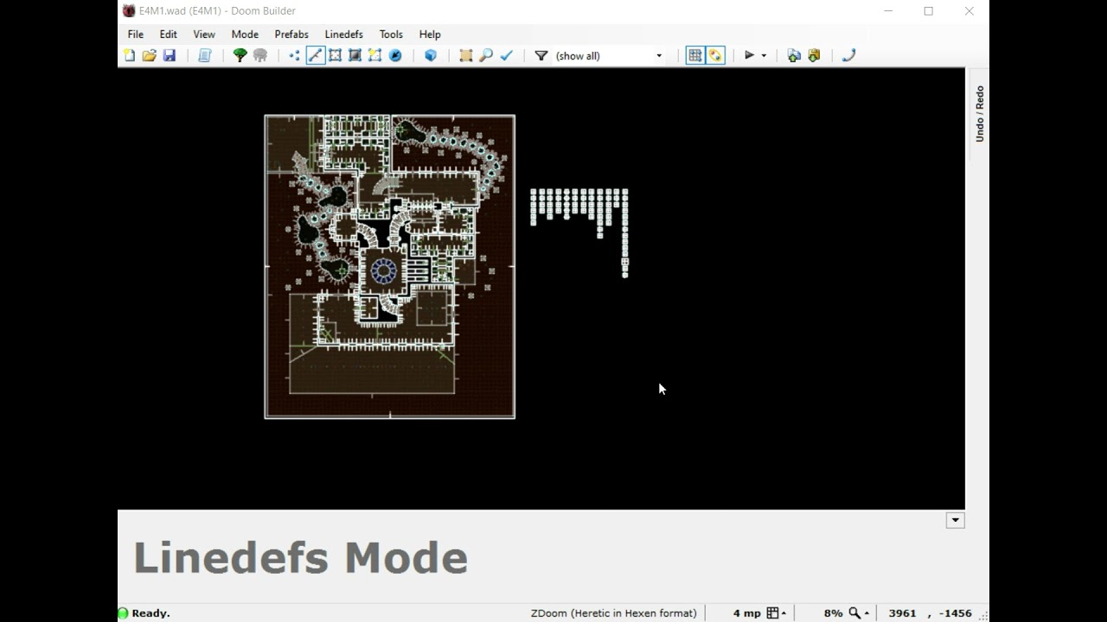Click the New Map icon
Image resolution: width=1107 pixels, height=622 pixels.
pos(130,55)
